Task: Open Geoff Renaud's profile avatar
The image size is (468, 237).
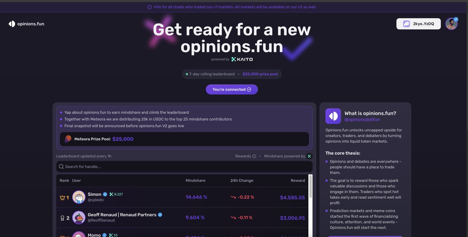Action: (79, 218)
